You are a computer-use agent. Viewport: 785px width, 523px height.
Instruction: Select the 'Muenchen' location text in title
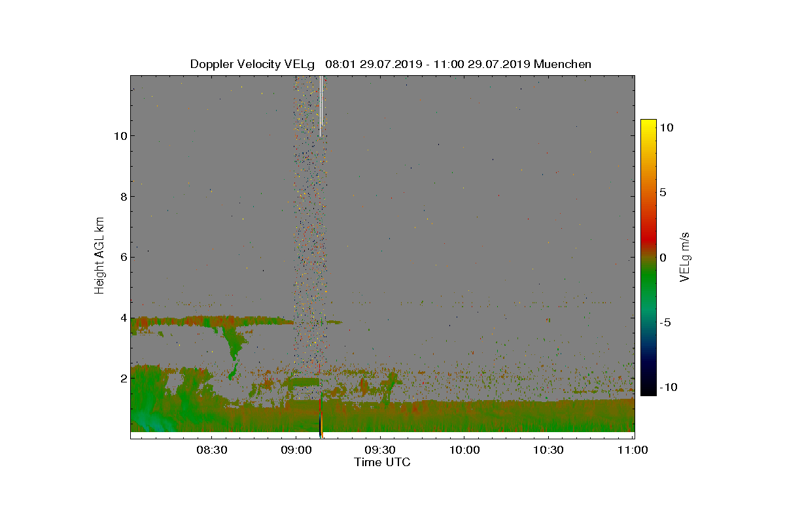click(x=563, y=64)
